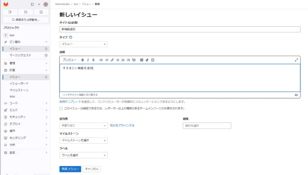Expand the editor to full screen
The image size is (308, 175).
tap(296, 60)
